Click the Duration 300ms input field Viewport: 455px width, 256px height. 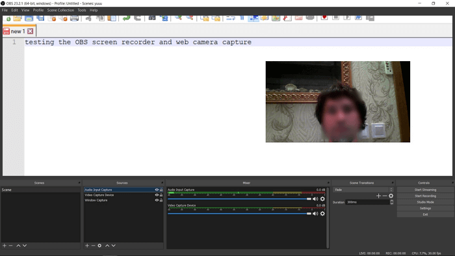[x=368, y=202]
